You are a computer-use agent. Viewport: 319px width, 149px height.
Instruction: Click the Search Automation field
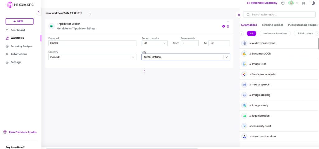[279, 15]
